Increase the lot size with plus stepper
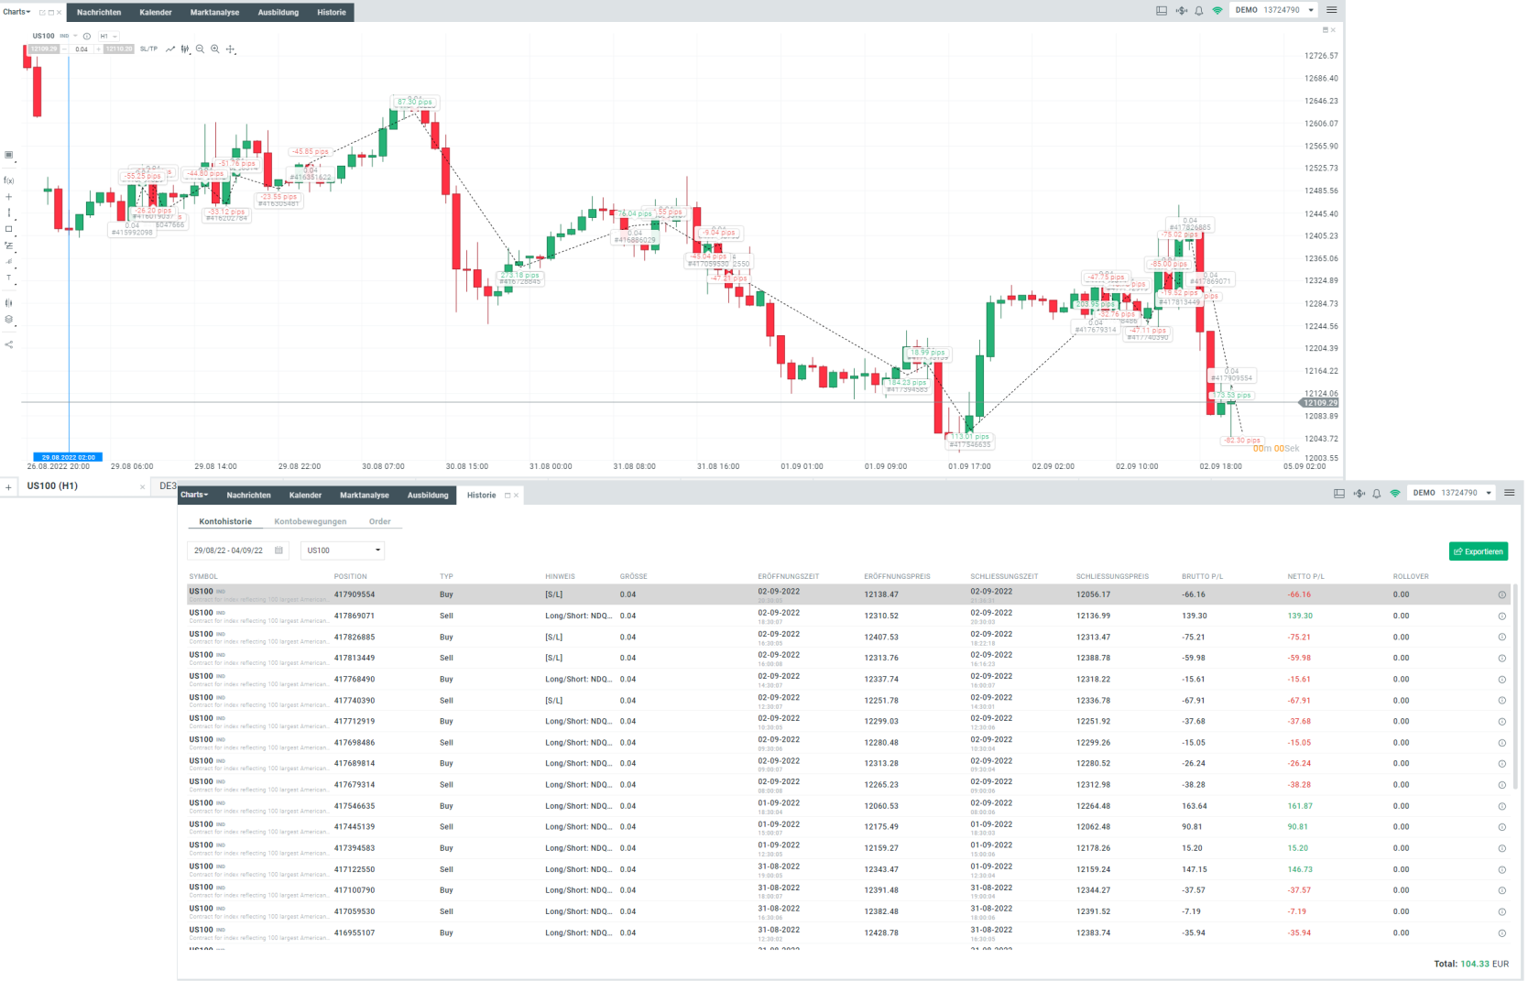This screenshot has height=992, width=1539. (98, 49)
